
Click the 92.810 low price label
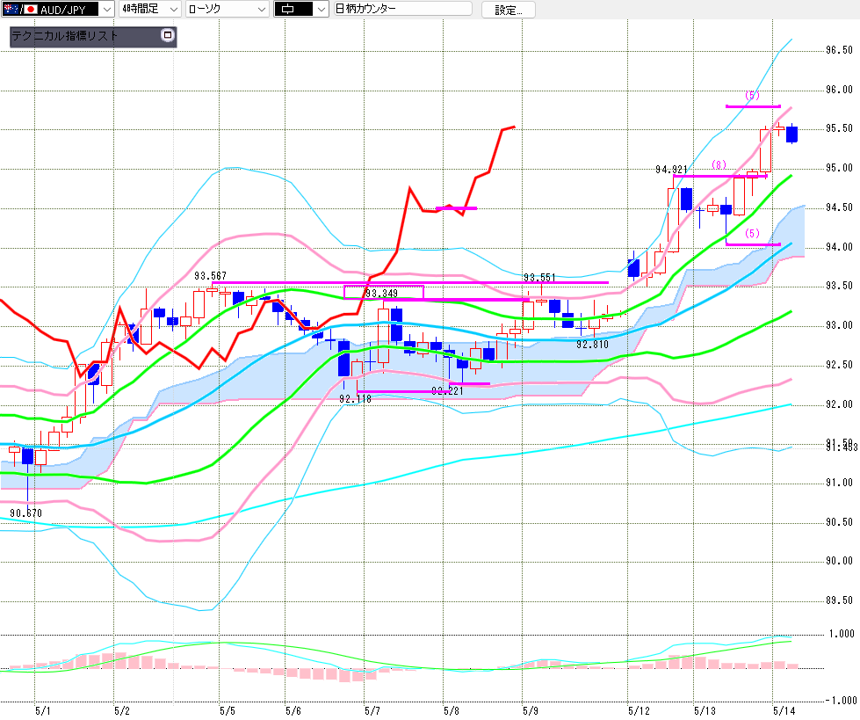[592, 345]
